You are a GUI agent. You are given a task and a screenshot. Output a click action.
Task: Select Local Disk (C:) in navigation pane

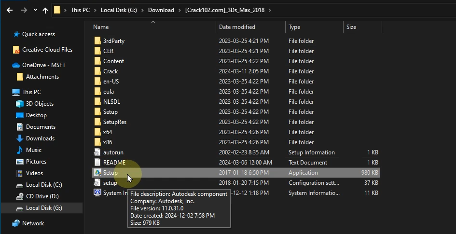coord(44,185)
